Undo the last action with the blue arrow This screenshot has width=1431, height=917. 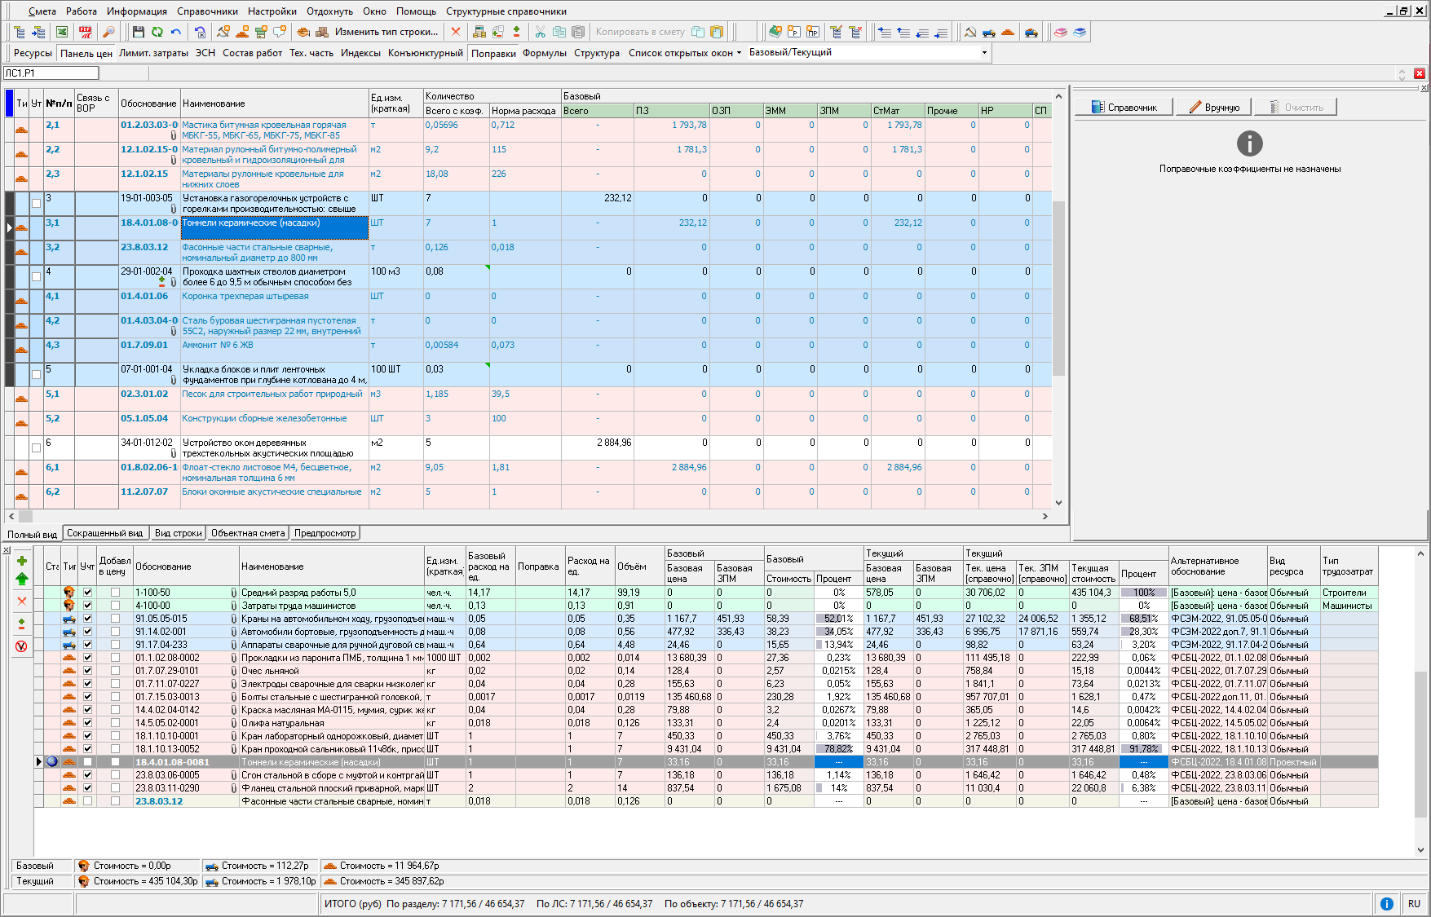[x=175, y=32]
